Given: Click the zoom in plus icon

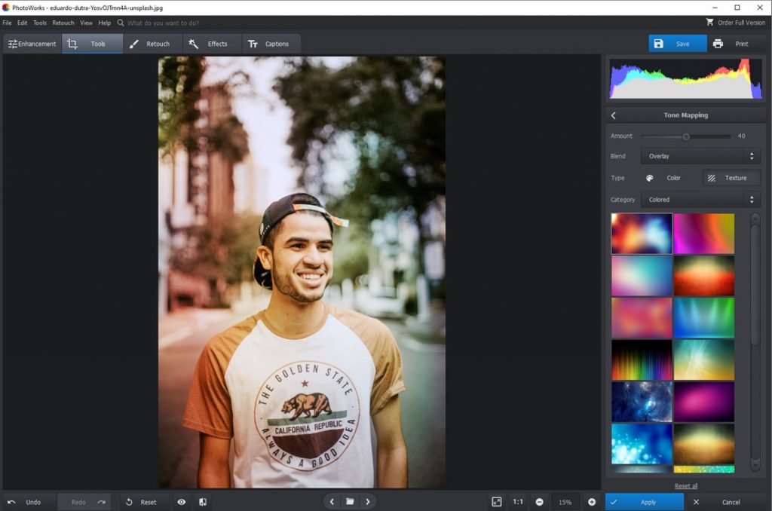Looking at the screenshot, I should click(x=592, y=501).
